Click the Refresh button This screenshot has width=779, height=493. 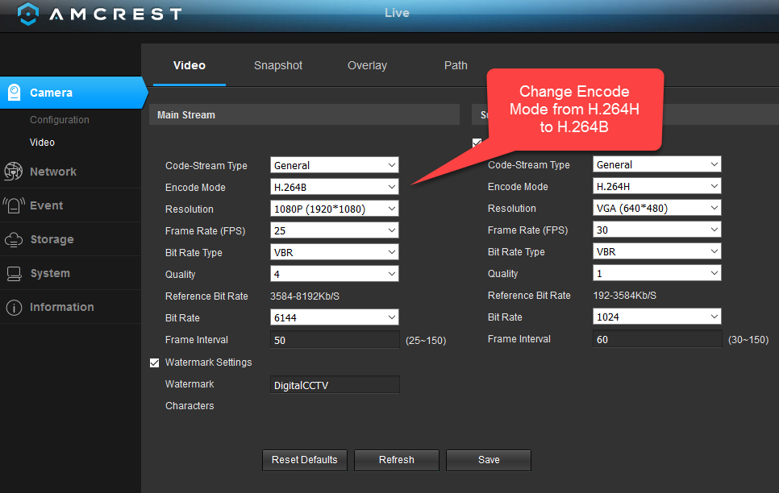[x=397, y=460]
